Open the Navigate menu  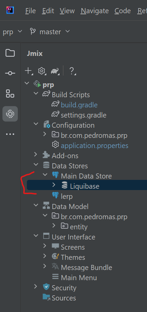click(x=95, y=11)
